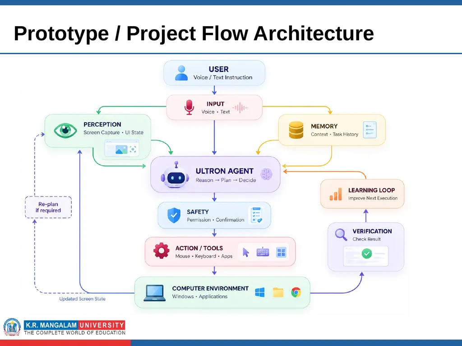
Task: Click the blue user avatar icon
Action: tap(181, 73)
